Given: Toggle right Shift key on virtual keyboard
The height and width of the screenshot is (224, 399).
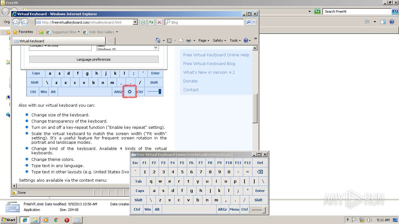Looking at the screenshot, I should 258,200.
